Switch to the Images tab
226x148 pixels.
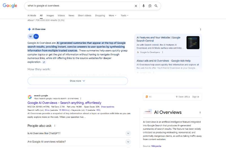[x=50, y=16]
